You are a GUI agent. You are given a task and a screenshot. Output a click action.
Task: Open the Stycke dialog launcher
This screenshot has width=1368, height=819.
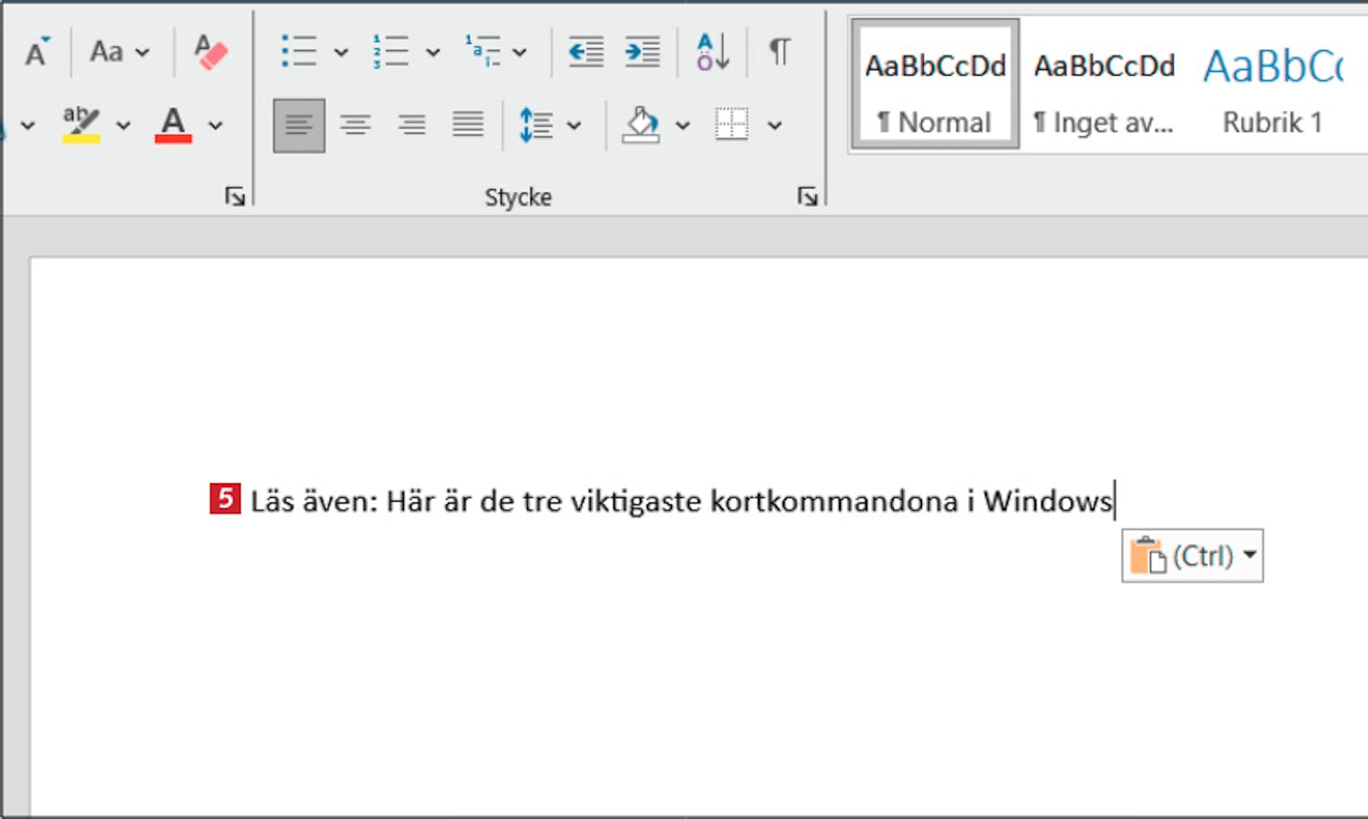click(807, 196)
